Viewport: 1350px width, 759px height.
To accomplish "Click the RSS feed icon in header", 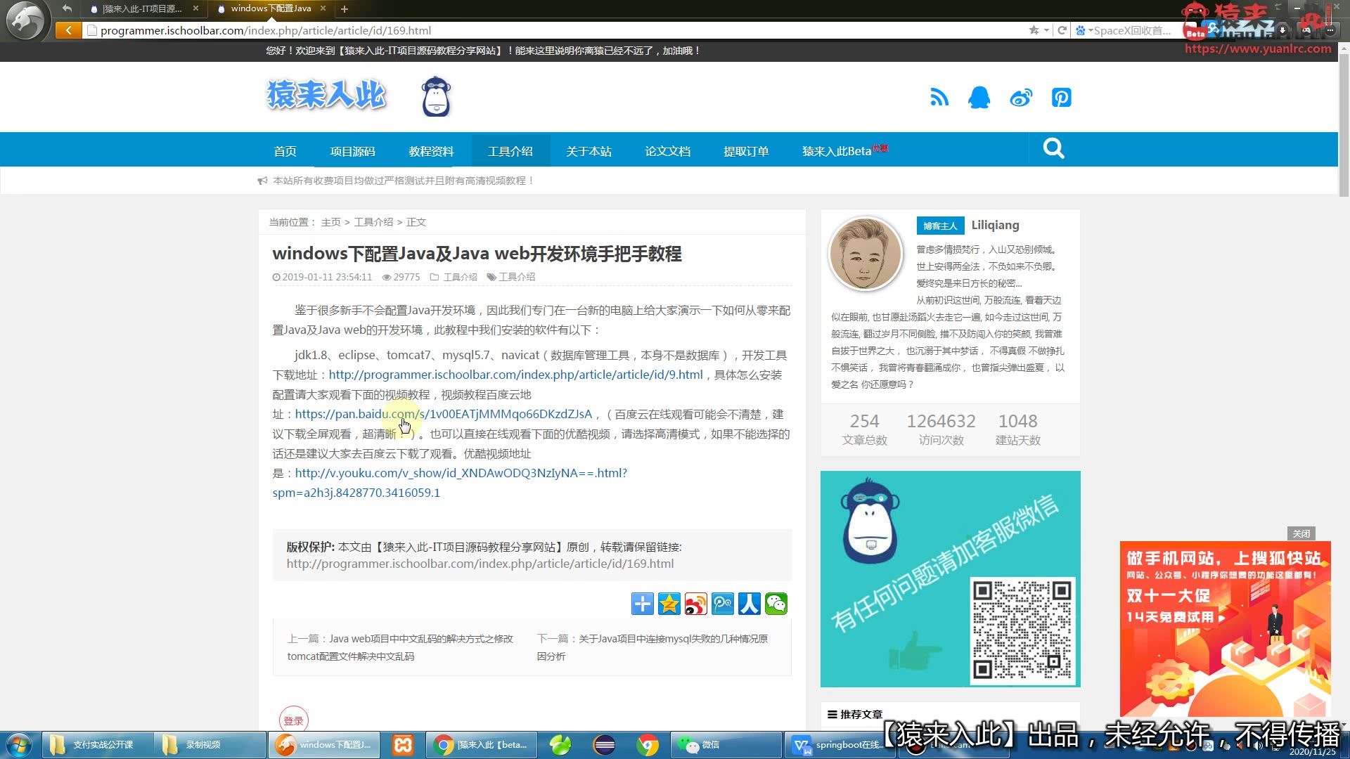I will click(x=939, y=98).
